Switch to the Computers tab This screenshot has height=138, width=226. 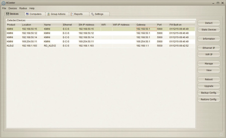[35, 14]
